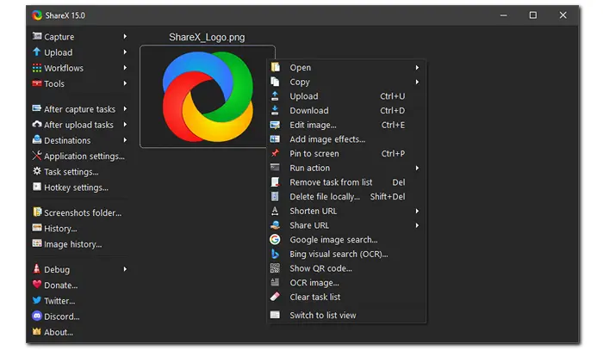Click the History icon in sidebar
This screenshot has width=603, height=350.
point(37,228)
